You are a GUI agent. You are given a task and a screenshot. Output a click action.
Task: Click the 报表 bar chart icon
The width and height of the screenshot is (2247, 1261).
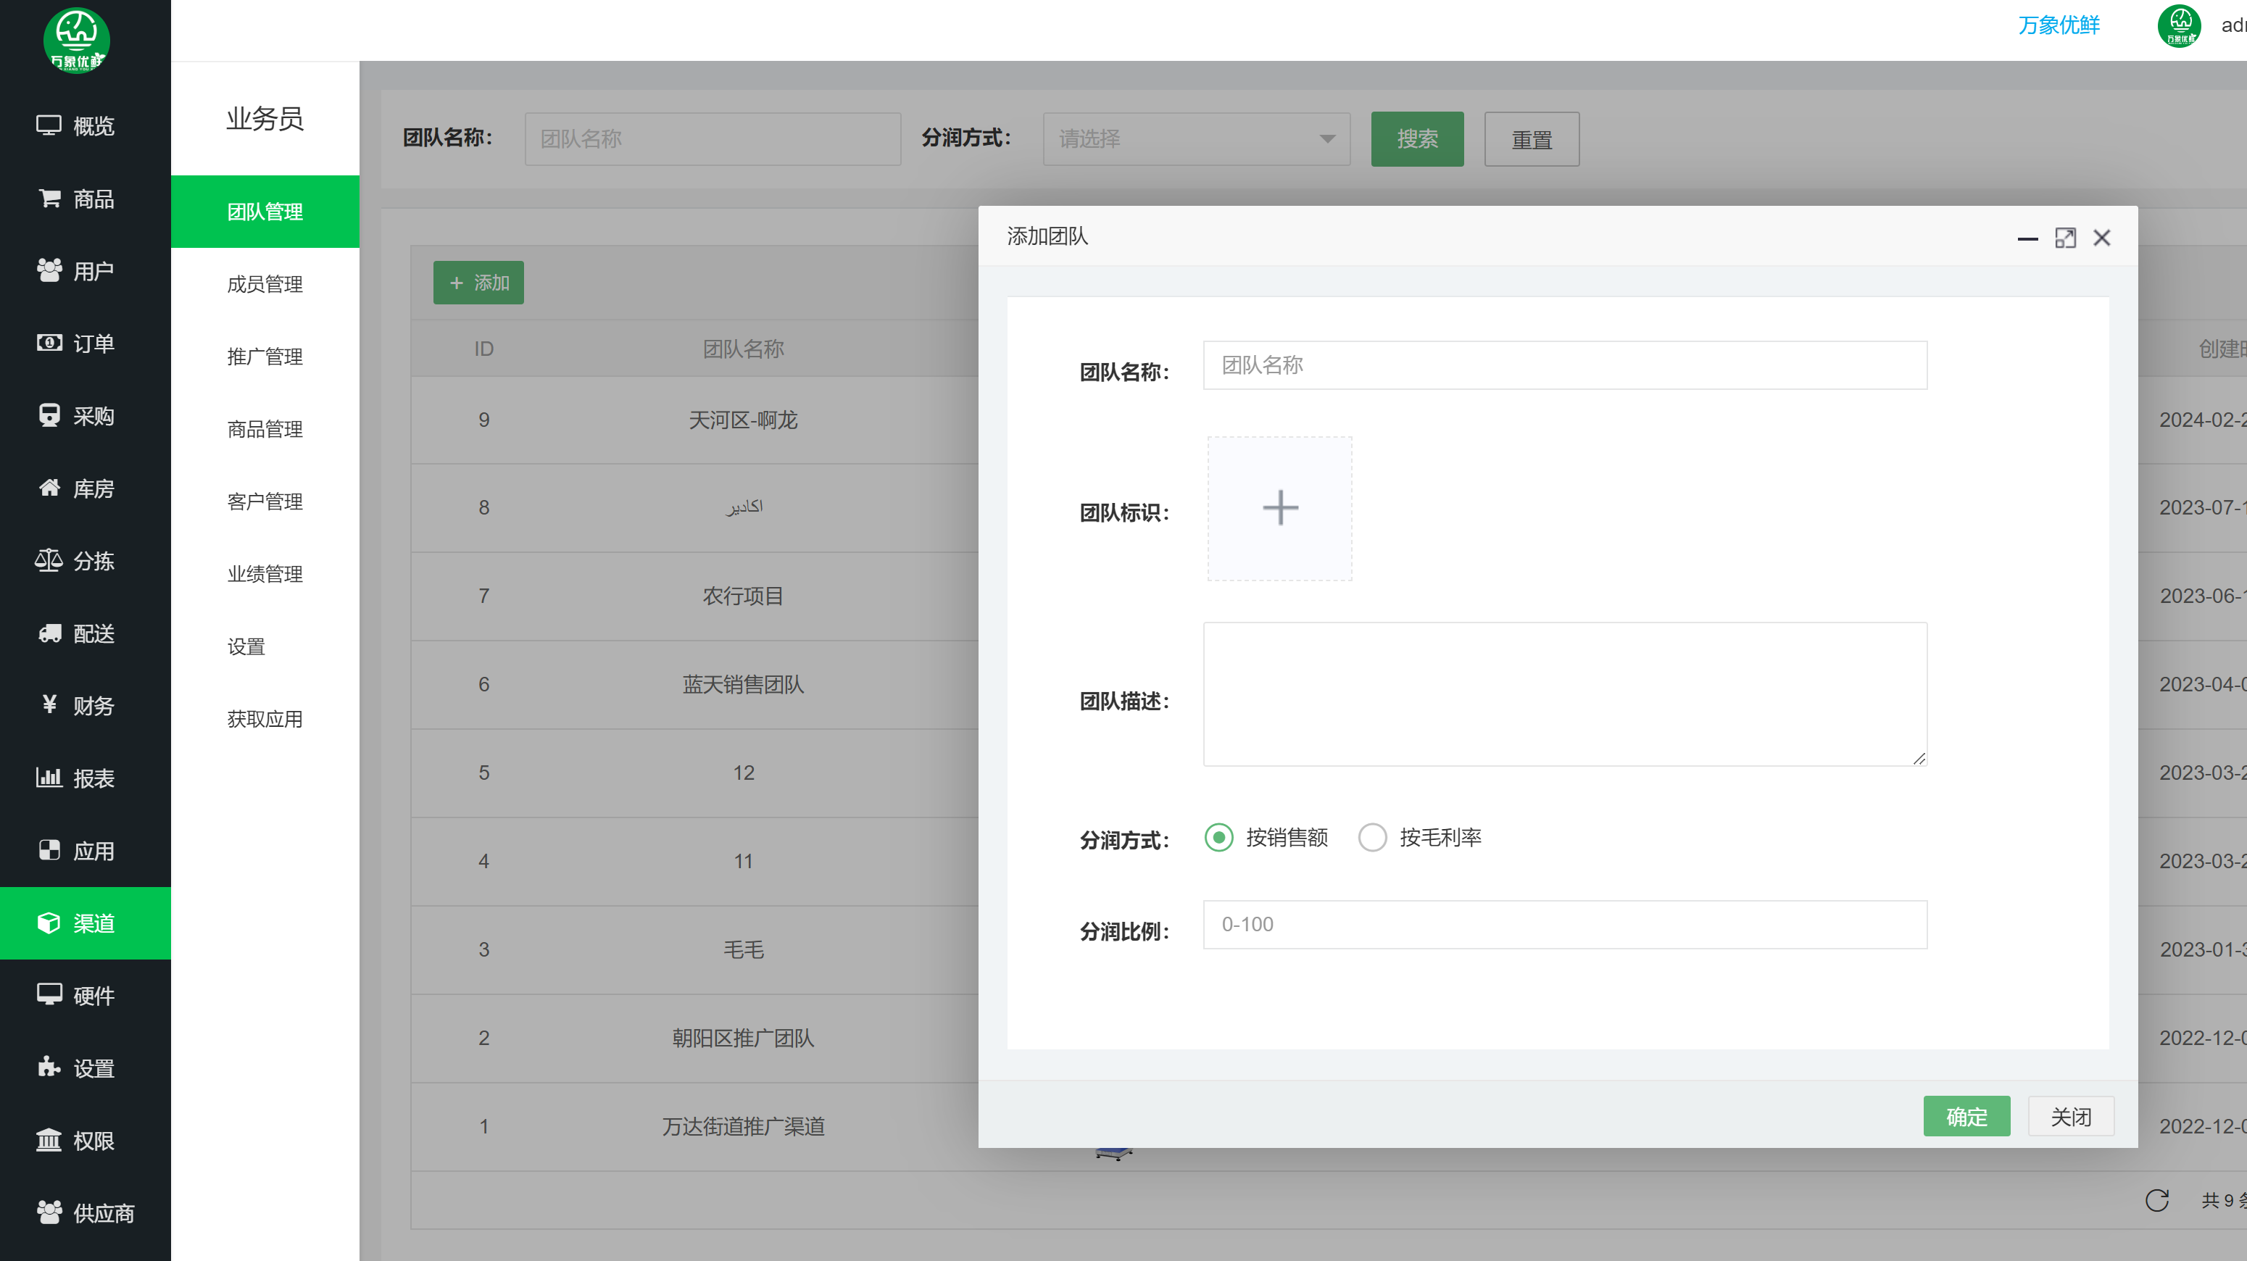click(49, 778)
